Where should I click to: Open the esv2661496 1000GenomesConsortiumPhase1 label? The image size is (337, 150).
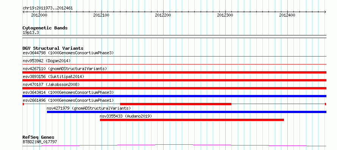[68, 100]
